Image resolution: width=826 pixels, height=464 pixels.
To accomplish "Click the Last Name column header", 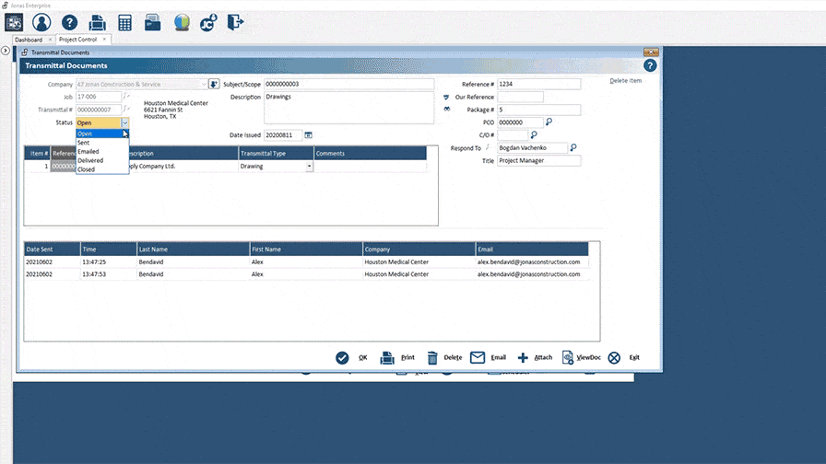I will point(193,249).
